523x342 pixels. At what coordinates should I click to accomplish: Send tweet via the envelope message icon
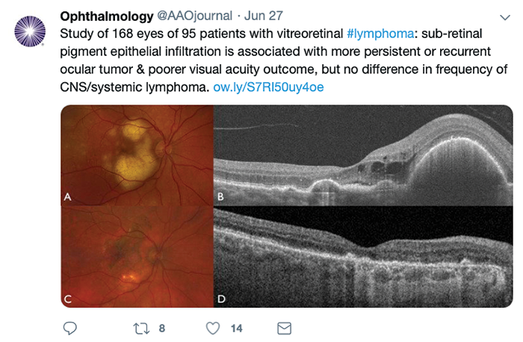pyautogui.click(x=284, y=328)
